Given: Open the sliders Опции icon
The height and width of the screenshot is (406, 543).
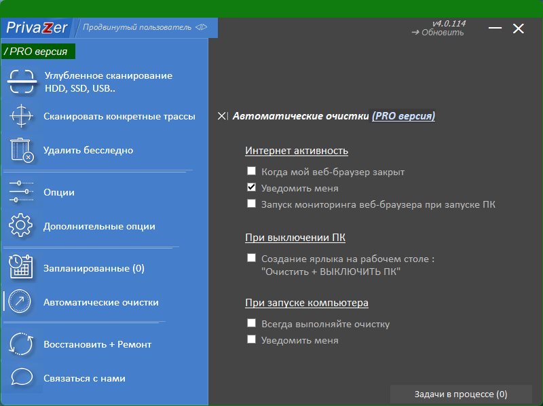Looking at the screenshot, I should [21, 192].
